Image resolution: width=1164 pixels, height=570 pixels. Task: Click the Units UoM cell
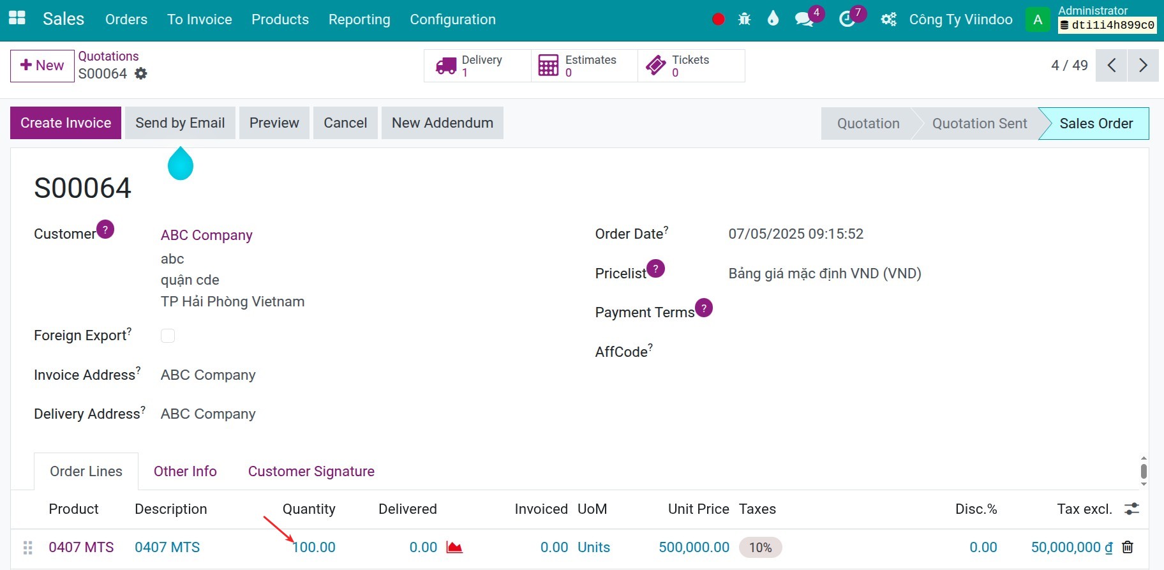click(593, 547)
